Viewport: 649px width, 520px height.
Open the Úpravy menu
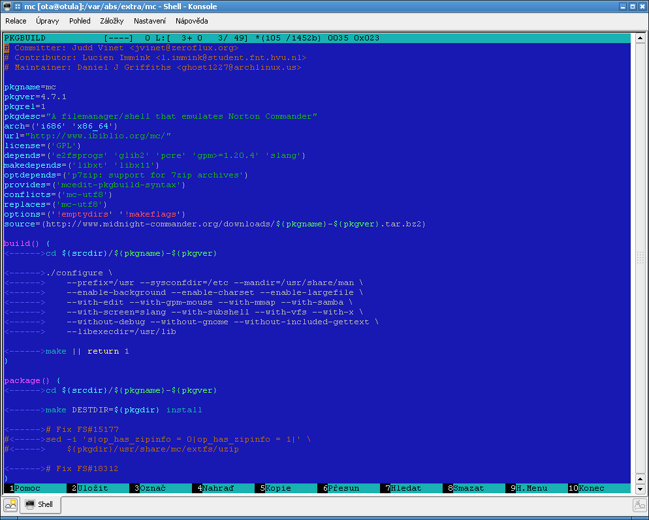[x=48, y=21]
